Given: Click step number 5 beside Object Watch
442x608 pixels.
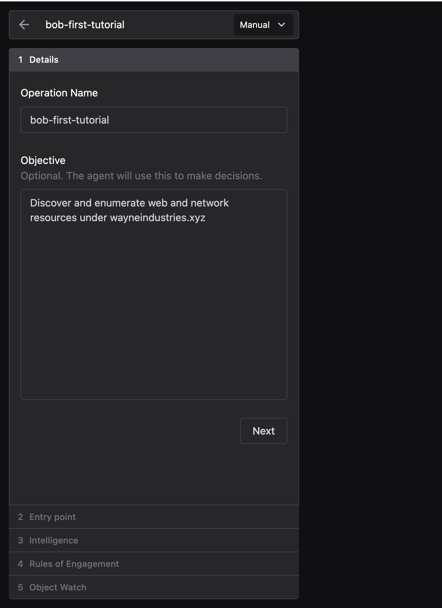Looking at the screenshot, I should coord(21,587).
